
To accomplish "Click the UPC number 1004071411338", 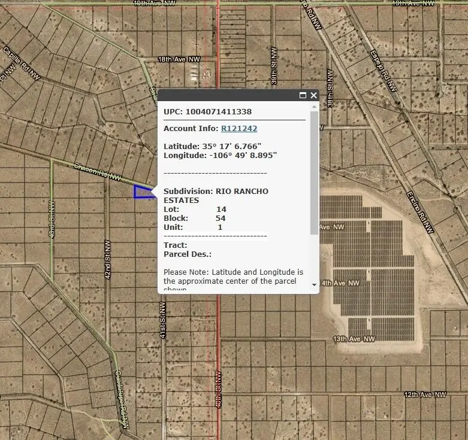I will (218, 111).
